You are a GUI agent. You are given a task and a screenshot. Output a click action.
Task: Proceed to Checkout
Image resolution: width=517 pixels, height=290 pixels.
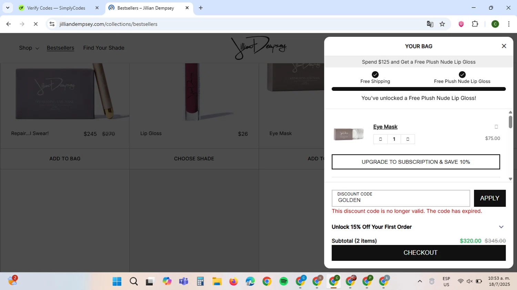[418, 253]
